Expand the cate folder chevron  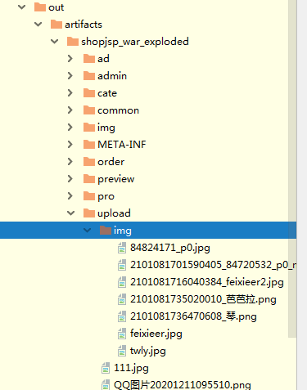(70, 93)
